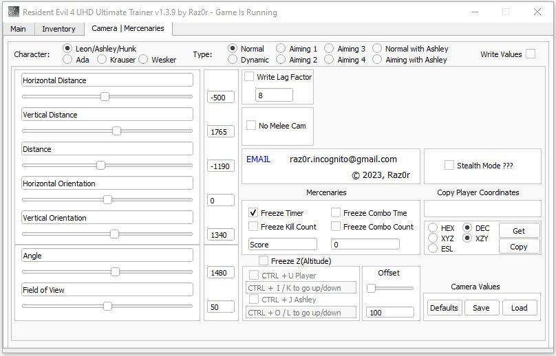Click the Vertical Distance slider handle

117,131
